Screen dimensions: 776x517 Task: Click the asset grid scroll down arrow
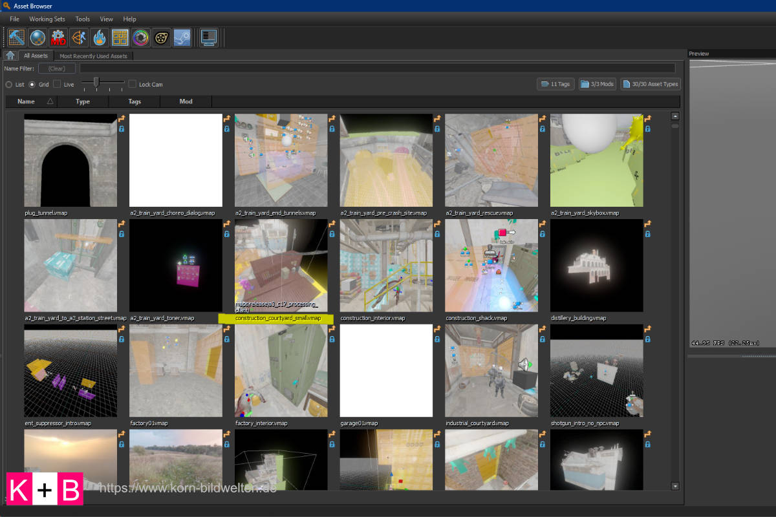pyautogui.click(x=675, y=486)
